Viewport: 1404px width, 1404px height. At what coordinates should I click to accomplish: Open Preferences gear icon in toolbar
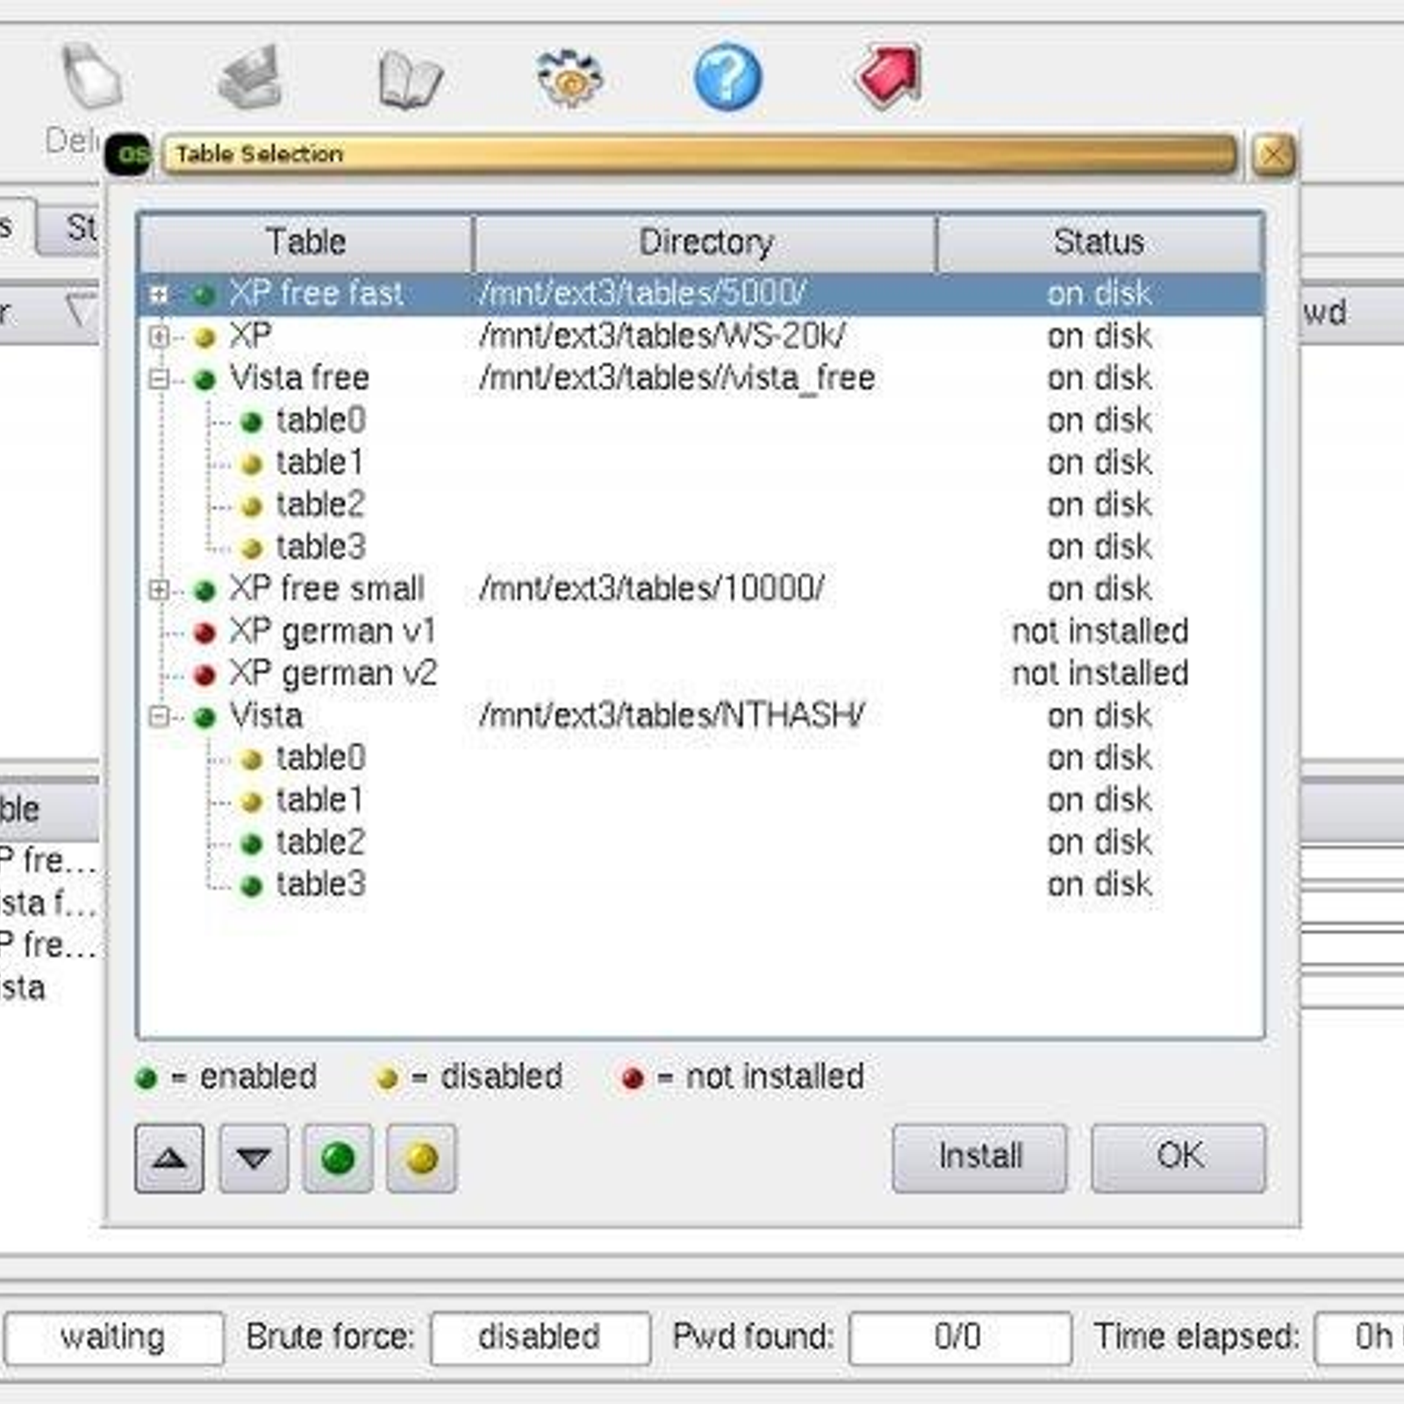point(569,78)
